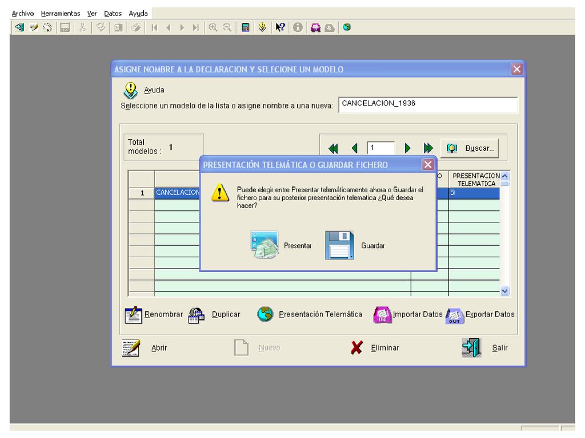Click the Abrir document icon
585x438 pixels.
click(x=131, y=348)
